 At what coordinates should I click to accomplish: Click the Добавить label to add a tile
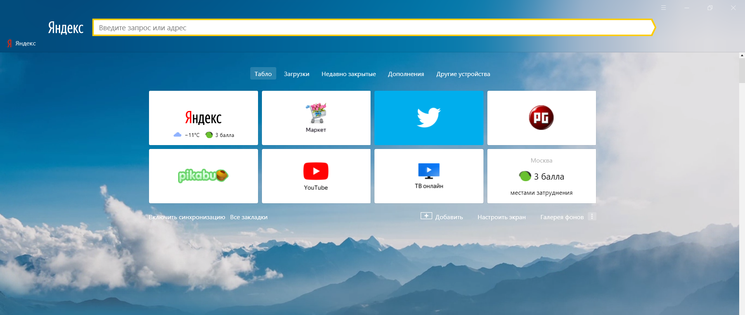(x=449, y=217)
